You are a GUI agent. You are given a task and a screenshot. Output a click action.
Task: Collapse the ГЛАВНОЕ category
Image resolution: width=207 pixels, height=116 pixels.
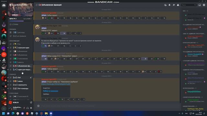click(12, 74)
